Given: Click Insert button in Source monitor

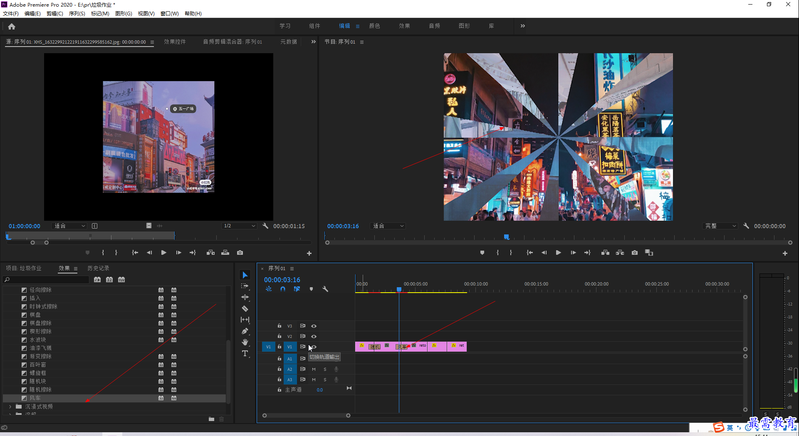Looking at the screenshot, I should [210, 253].
